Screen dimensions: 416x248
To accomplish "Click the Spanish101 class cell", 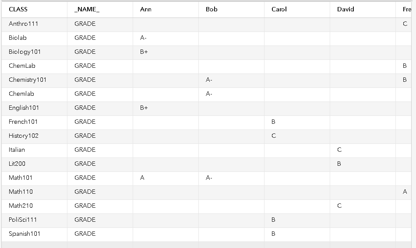I will coord(25,234).
